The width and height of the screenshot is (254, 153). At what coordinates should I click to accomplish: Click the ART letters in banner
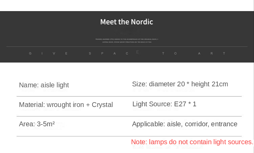pyautogui.click(x=211, y=53)
